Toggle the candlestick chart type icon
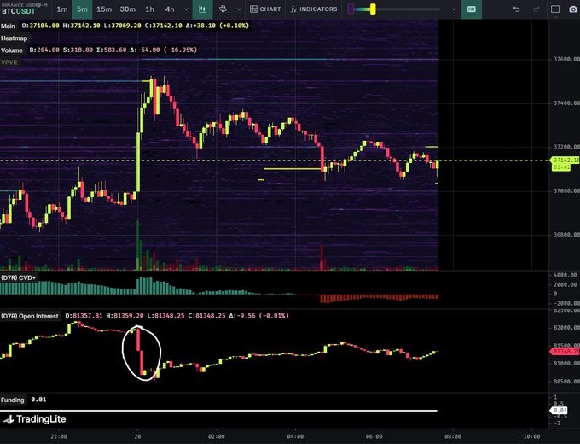 pos(202,9)
